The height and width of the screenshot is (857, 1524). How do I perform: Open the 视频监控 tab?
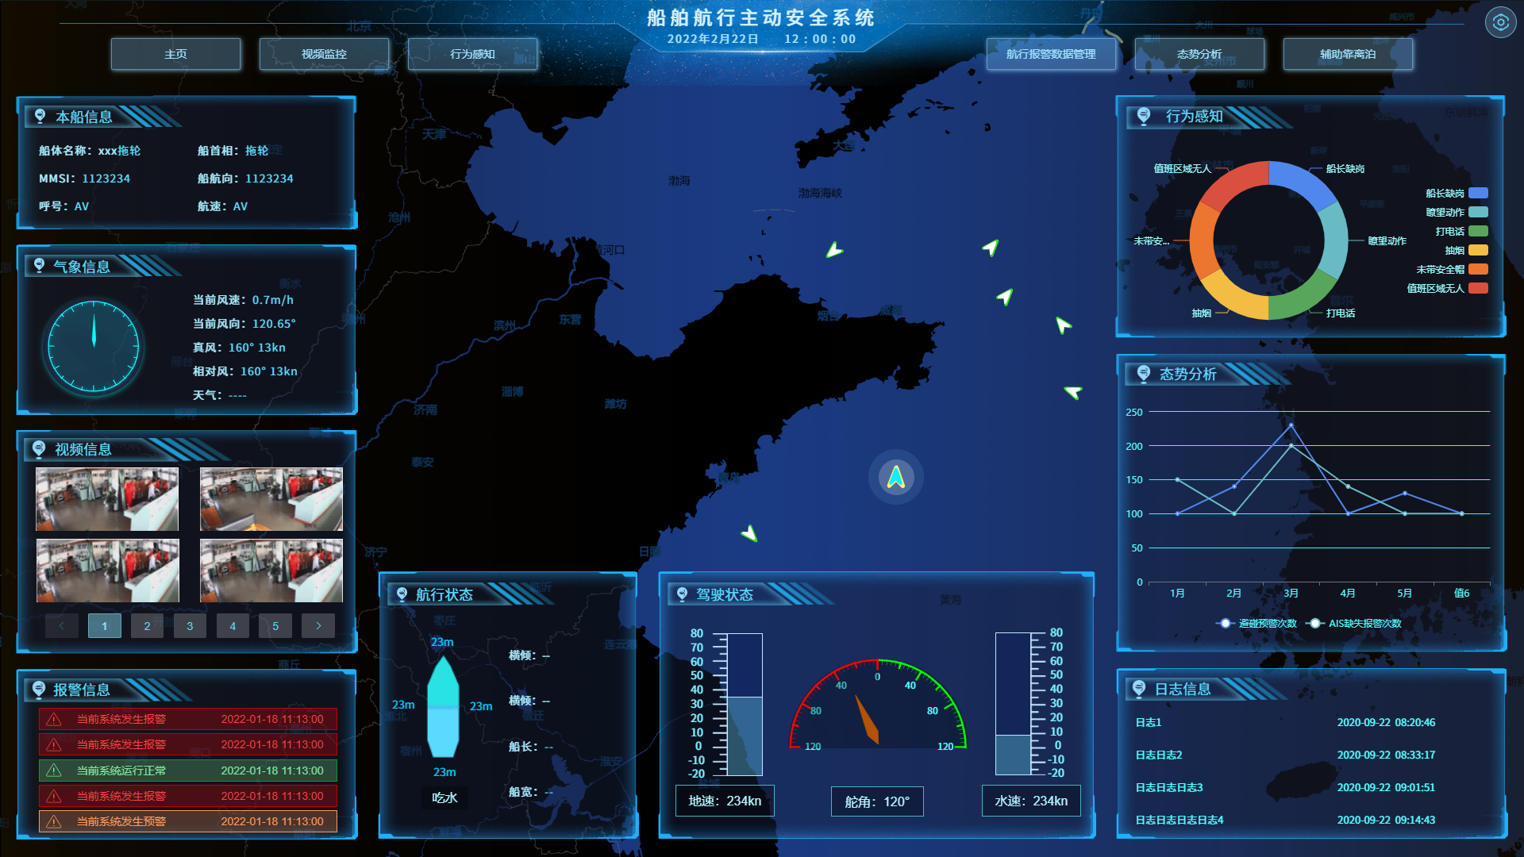tap(324, 54)
